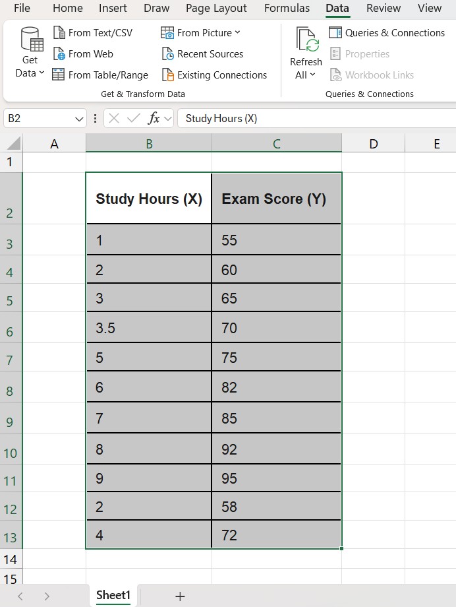Select the Data ribbon tab
Viewport: 456px width, 607px height.
[x=337, y=8]
